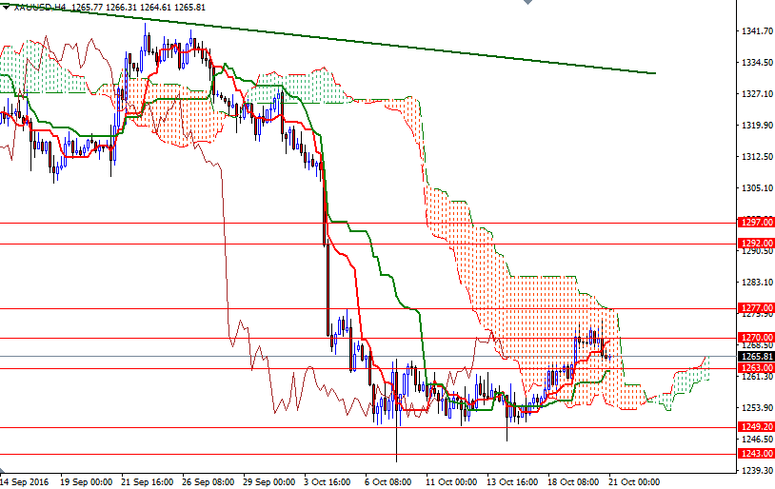Click the 1239.30 price axis value
Screen dimensions: 775x489
click(x=757, y=470)
